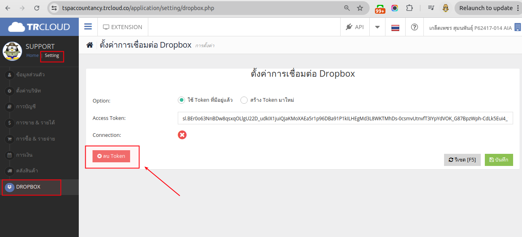
Task: Click the "Access Token:" label
Action: [109, 118]
